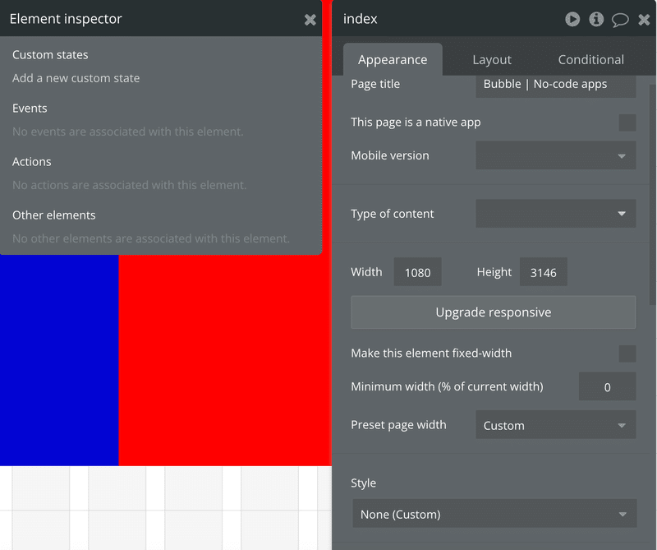657x550 pixels.
Task: Click the Height field showing 3146
Action: 544,272
